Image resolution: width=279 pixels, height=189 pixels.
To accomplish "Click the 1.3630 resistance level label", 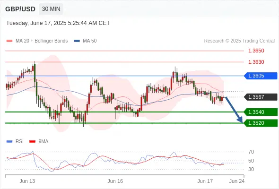I will (x=256, y=62).
